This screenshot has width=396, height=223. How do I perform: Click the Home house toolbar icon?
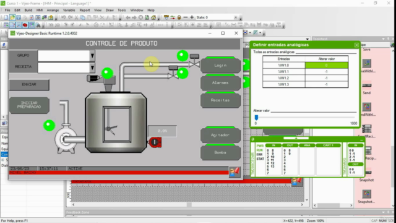tap(153, 17)
